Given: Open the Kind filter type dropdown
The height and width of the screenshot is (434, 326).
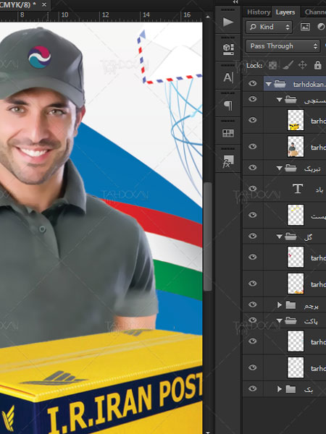Looking at the screenshot, I should (x=269, y=27).
